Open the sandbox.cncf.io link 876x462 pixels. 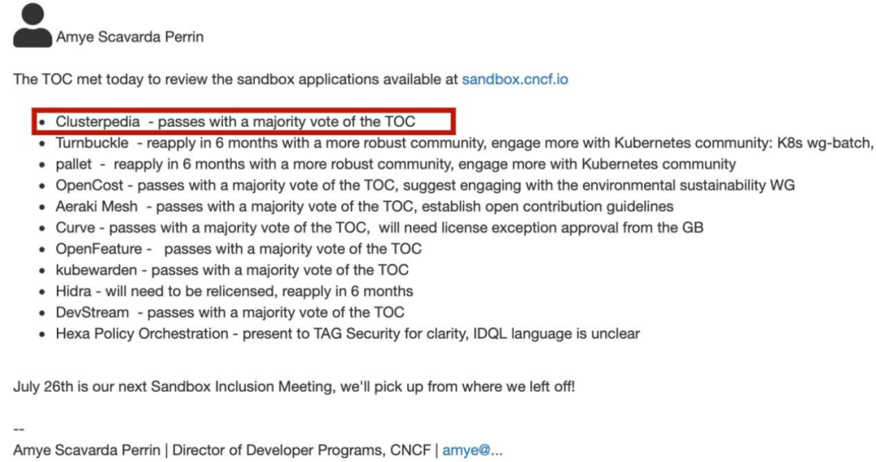pos(514,79)
